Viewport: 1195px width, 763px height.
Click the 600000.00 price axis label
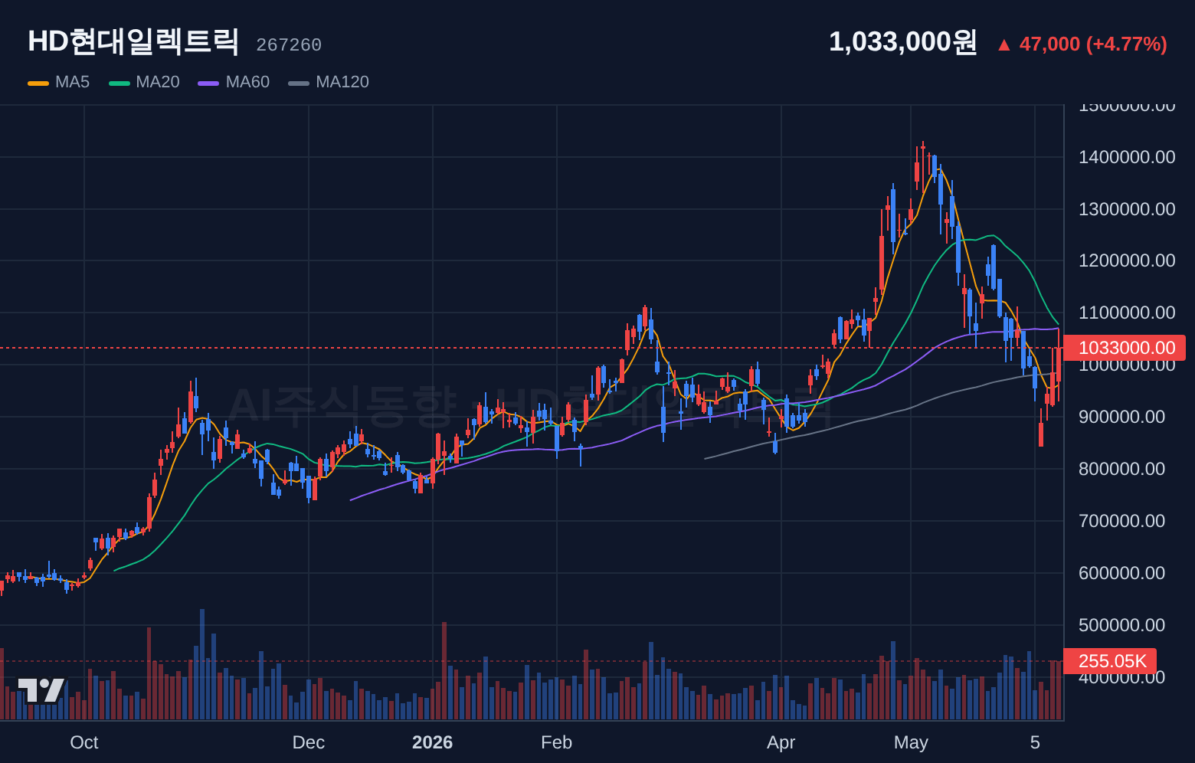[1121, 573]
